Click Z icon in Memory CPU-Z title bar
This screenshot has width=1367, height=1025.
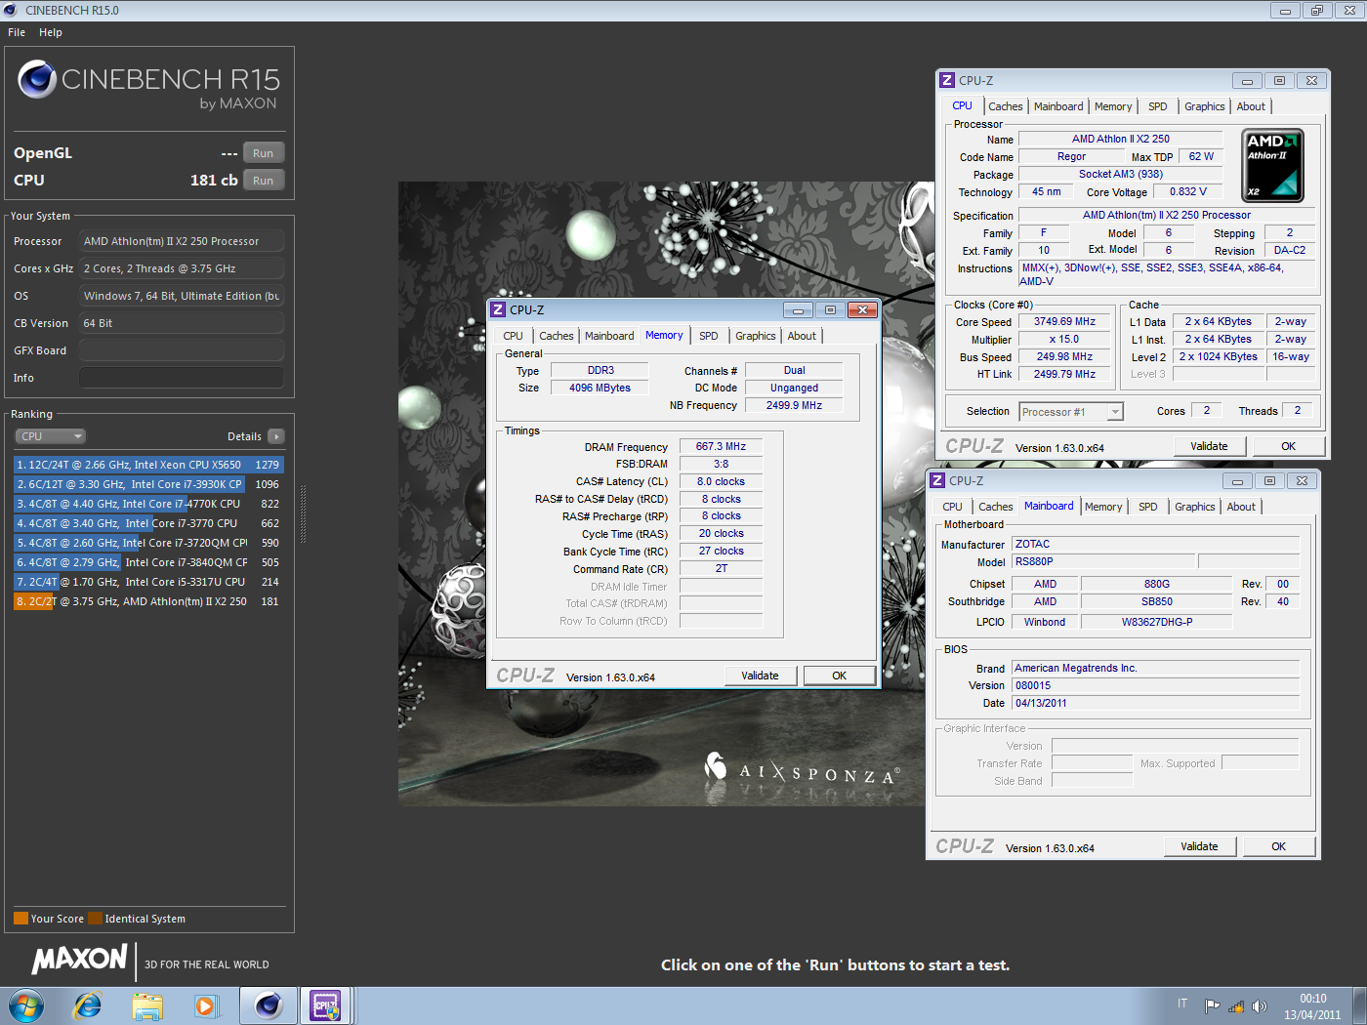(x=498, y=309)
